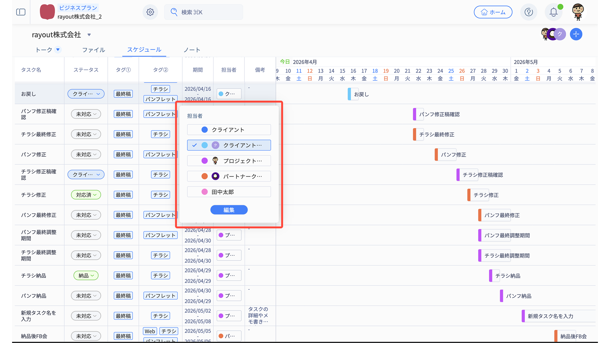Viewport: 610px width, 343px height.
Task: Switch to the ファイル tab
Action: (x=93, y=50)
